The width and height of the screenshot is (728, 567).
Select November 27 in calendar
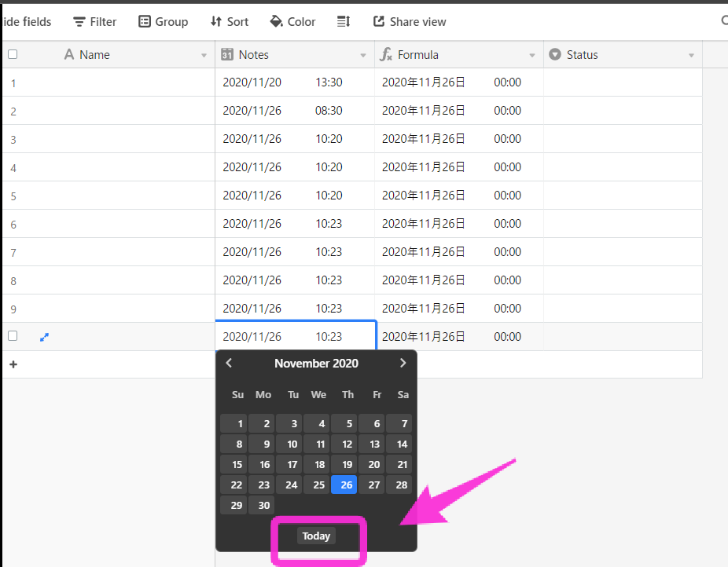(x=371, y=485)
